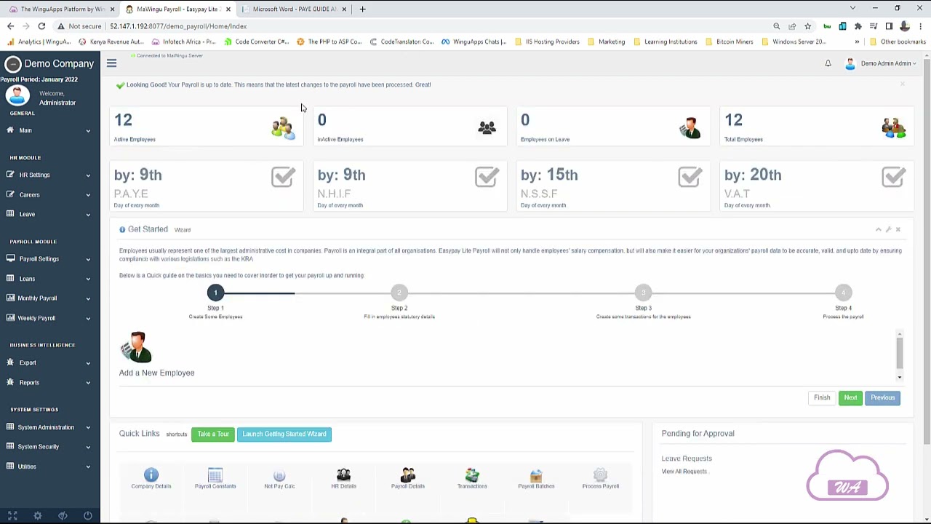This screenshot has height=524, width=931.
Task: Open Transactions quick link icon
Action: coord(472,475)
